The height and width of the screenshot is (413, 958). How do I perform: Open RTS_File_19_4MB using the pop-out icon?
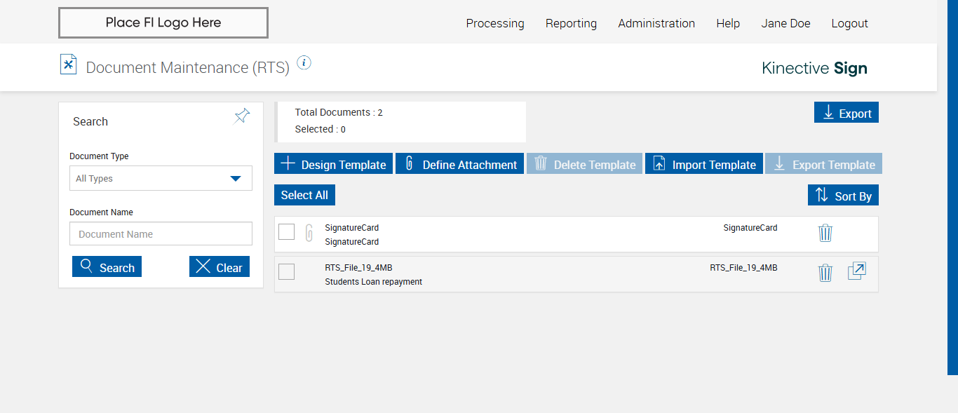click(x=857, y=271)
